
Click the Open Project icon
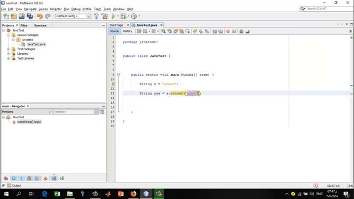22,16
